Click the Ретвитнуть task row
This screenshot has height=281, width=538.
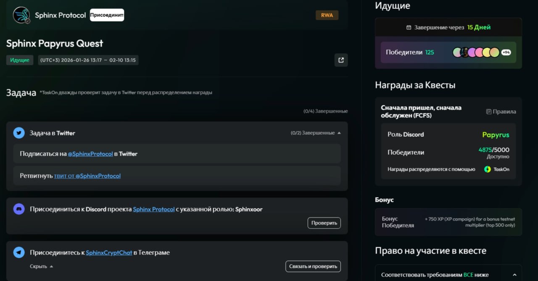pos(177,176)
